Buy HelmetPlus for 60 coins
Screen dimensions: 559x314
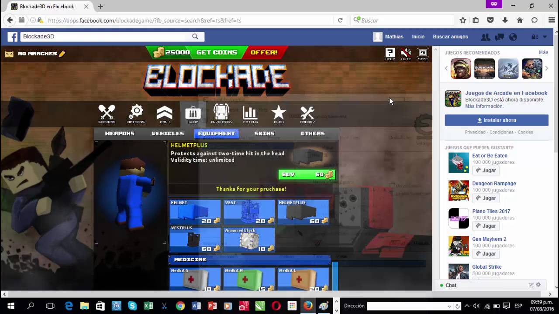point(307,174)
